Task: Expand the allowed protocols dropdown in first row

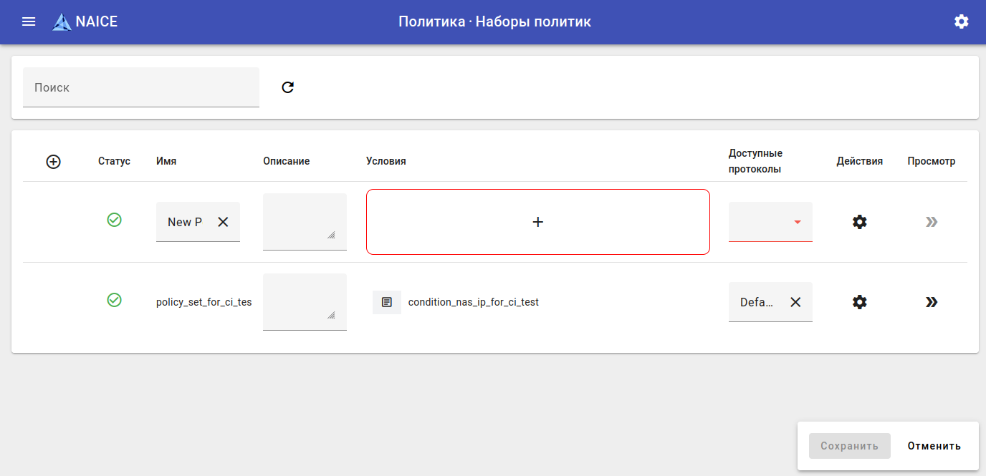Action: point(797,222)
